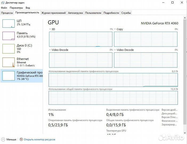Image resolution: width=187 pixels, height=144 pixels.
Task: Click the Video Decode usage graph
Action: click(146, 60)
